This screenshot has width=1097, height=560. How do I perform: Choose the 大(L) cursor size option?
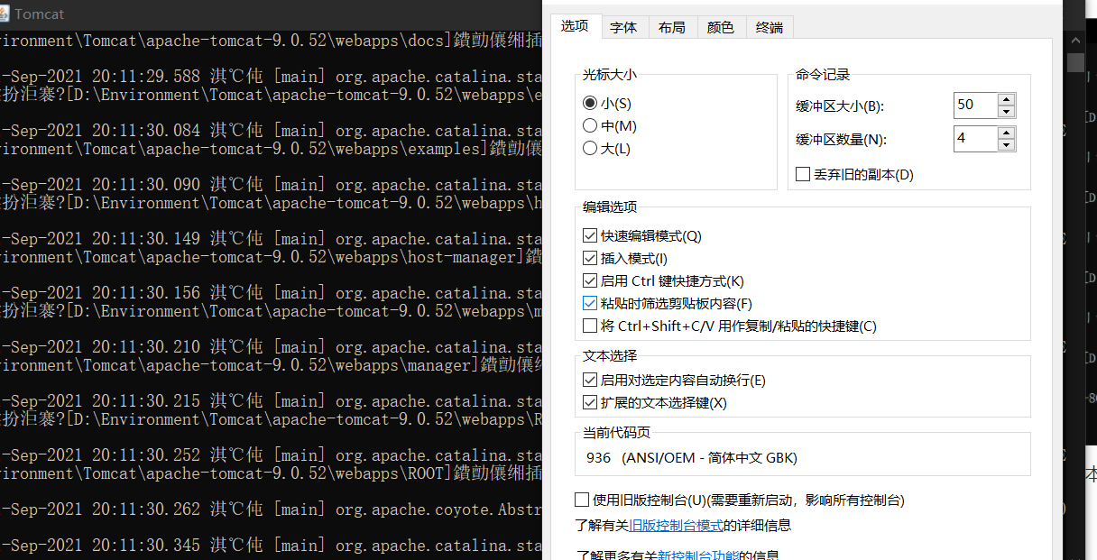[590, 149]
